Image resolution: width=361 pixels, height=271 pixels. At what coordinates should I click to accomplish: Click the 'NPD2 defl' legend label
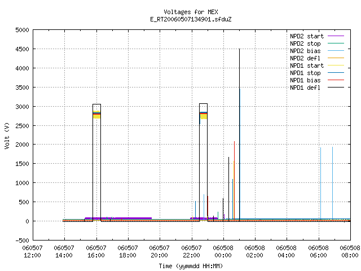(305, 58)
